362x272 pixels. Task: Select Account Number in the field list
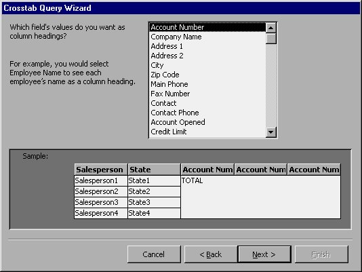point(207,27)
